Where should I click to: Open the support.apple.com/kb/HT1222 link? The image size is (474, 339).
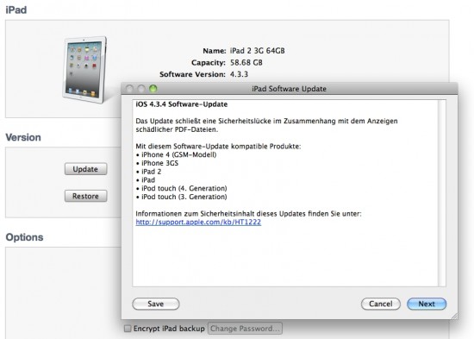[x=198, y=223]
